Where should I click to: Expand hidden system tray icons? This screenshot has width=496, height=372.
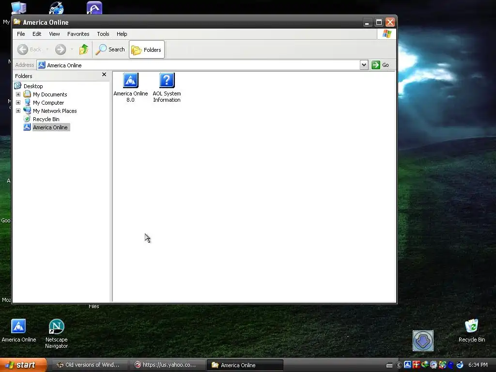399,365
